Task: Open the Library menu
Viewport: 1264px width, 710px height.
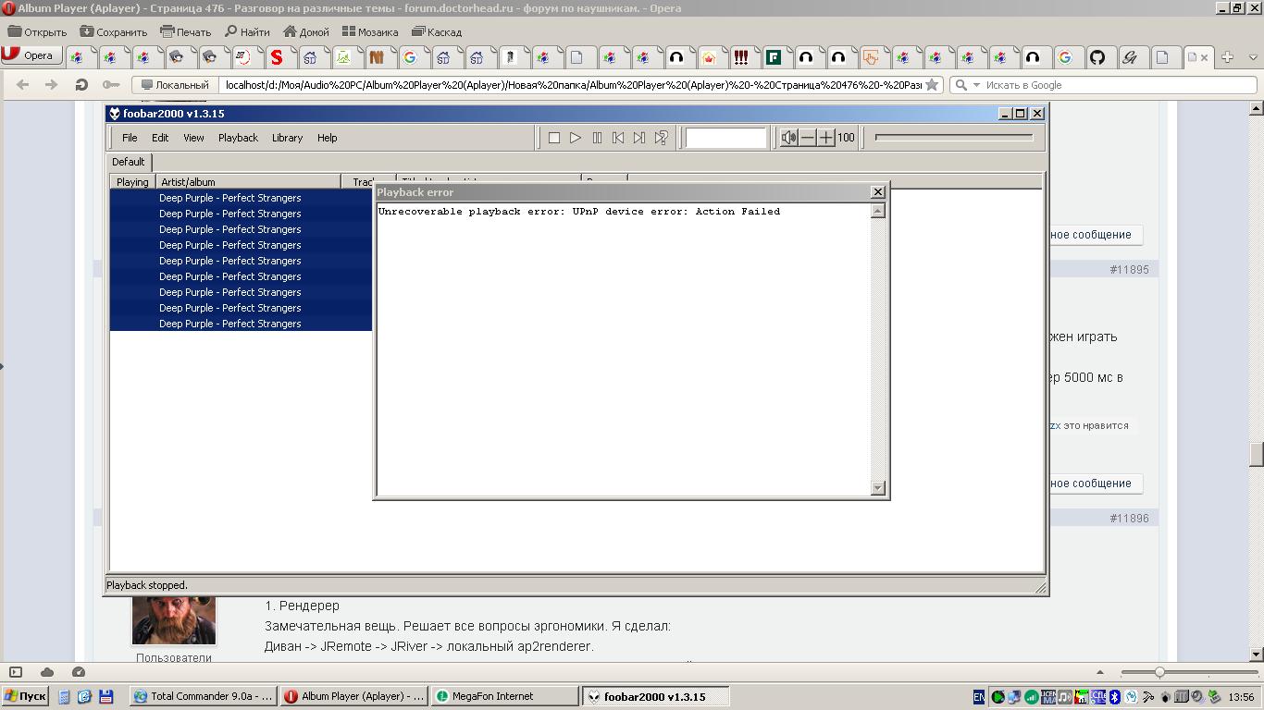Action: [x=287, y=138]
